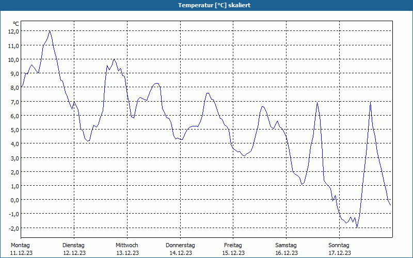Click the -2,0 value on temperature axis
Image resolution: width=413 pixels, height=258 pixels.
(x=13, y=228)
